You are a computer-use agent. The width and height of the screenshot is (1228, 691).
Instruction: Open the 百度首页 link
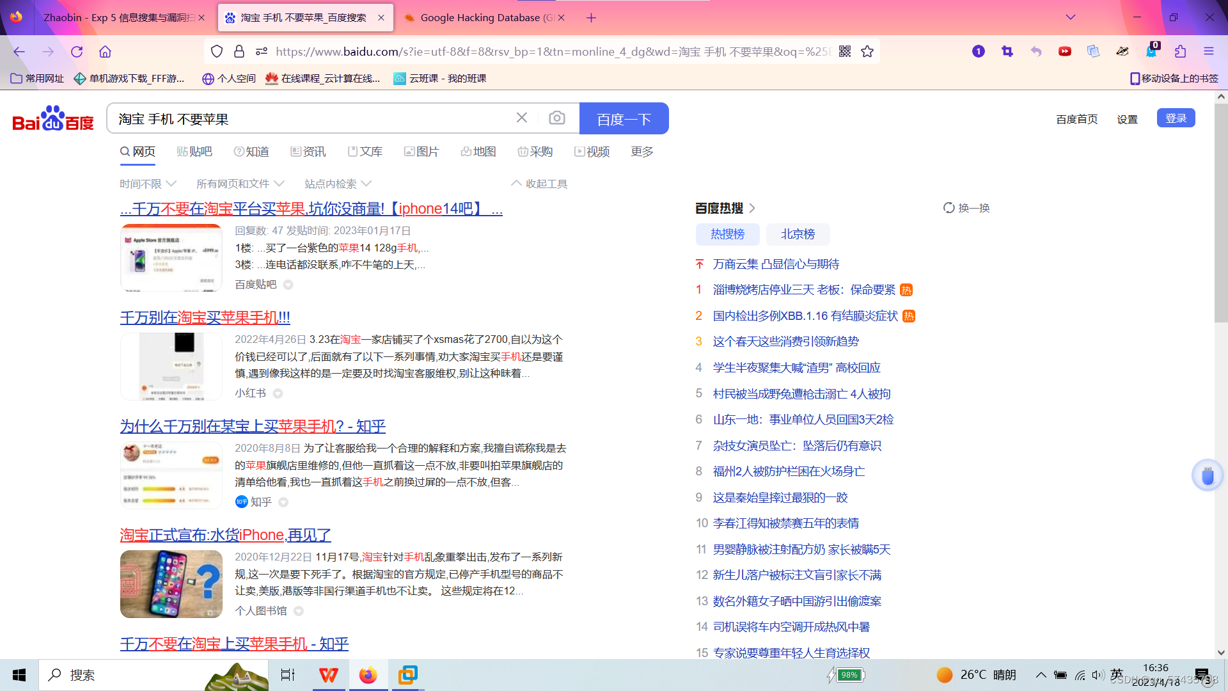[1076, 119]
